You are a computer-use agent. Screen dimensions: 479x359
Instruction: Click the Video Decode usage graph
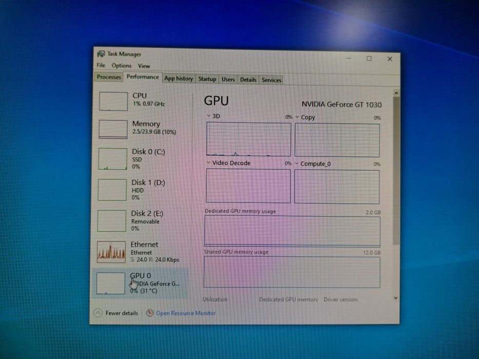point(248,186)
